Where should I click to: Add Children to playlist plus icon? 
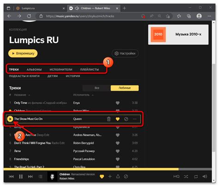click(110, 176)
